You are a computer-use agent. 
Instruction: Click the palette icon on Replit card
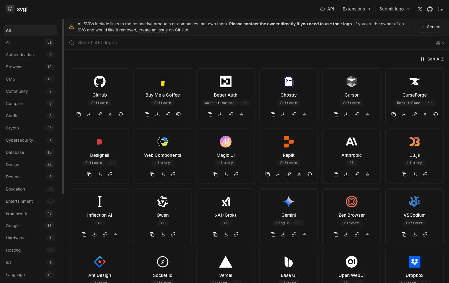(x=310, y=174)
